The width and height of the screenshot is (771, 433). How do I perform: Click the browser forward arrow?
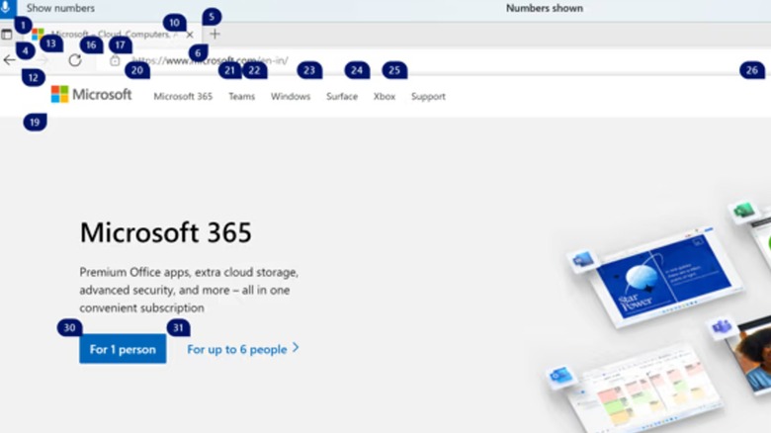pos(43,60)
